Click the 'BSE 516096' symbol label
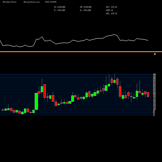 [x=51, y=2]
